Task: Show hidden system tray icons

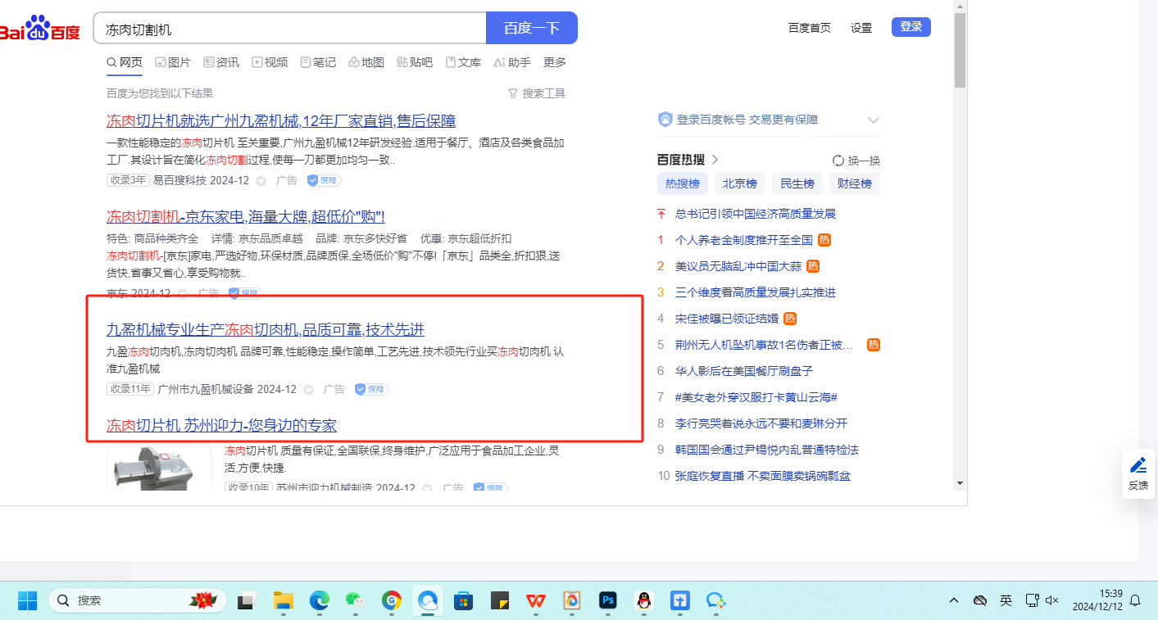Action: point(954,600)
